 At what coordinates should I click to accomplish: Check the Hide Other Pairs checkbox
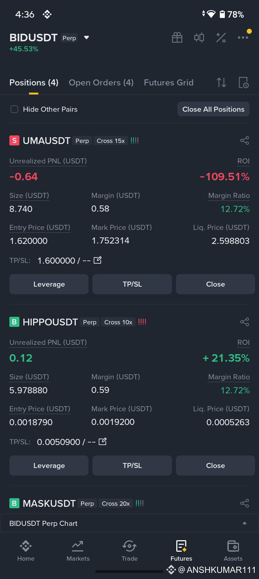pos(14,109)
